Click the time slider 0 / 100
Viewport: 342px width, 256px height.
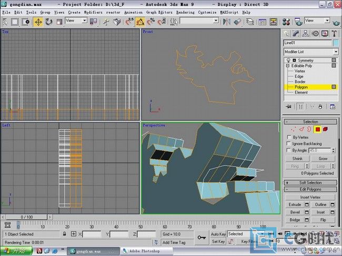coord(26,217)
